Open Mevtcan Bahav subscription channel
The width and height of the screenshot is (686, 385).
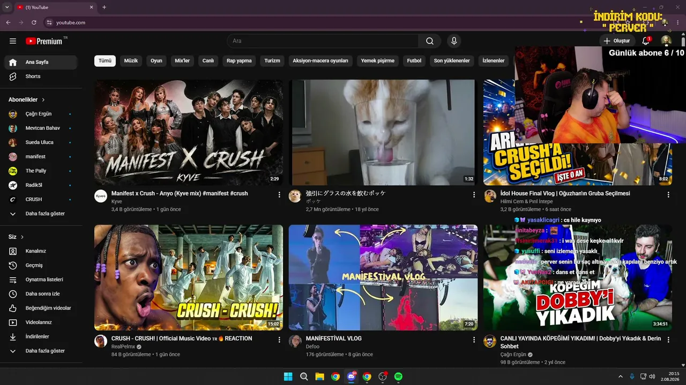41,128
